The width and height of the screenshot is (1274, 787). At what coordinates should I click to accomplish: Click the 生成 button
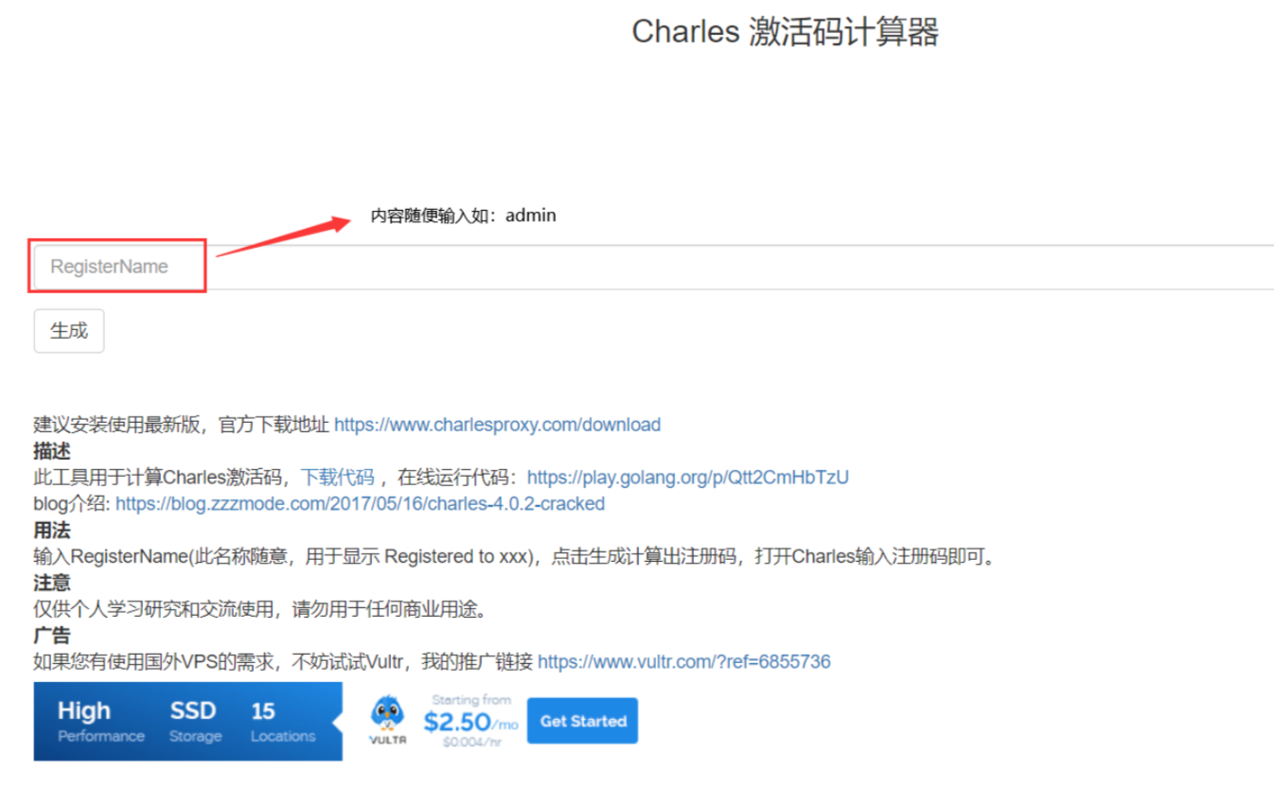69,331
